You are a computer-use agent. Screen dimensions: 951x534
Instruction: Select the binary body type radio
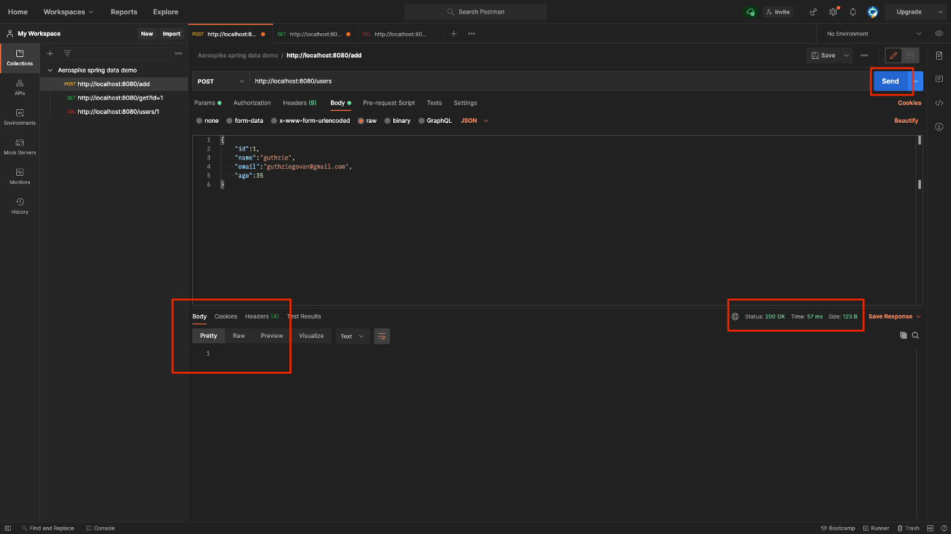387,121
